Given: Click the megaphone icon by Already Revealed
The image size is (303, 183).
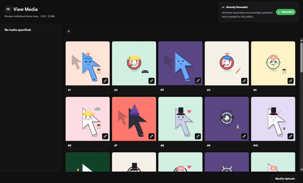Looking at the screenshot, I should [223, 7].
